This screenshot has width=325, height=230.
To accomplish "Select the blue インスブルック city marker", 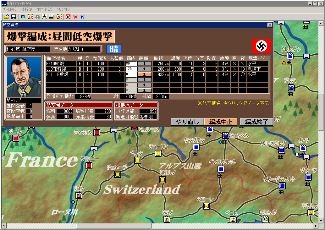I will tap(221, 169).
